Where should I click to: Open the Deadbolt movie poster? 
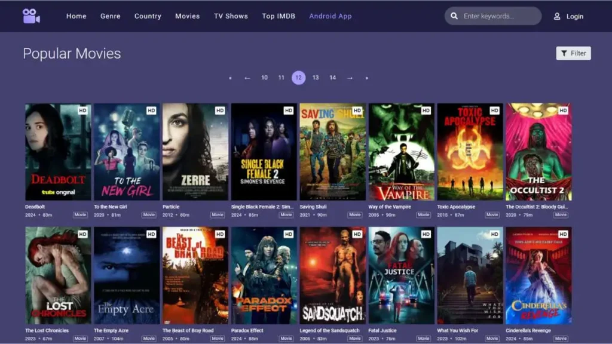58,152
